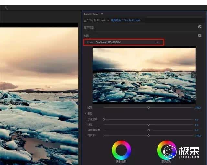Disable the Creative section checkbox
The image size is (207, 165).
click(x=200, y=35)
